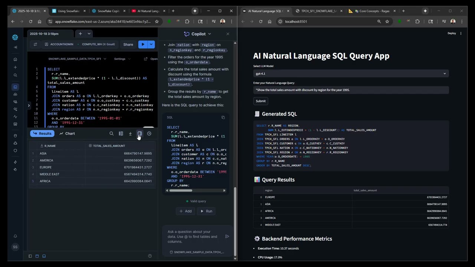This screenshot has height=267, width=475.
Task: Open the query history clock icon
Action: pyautogui.click(x=149, y=133)
